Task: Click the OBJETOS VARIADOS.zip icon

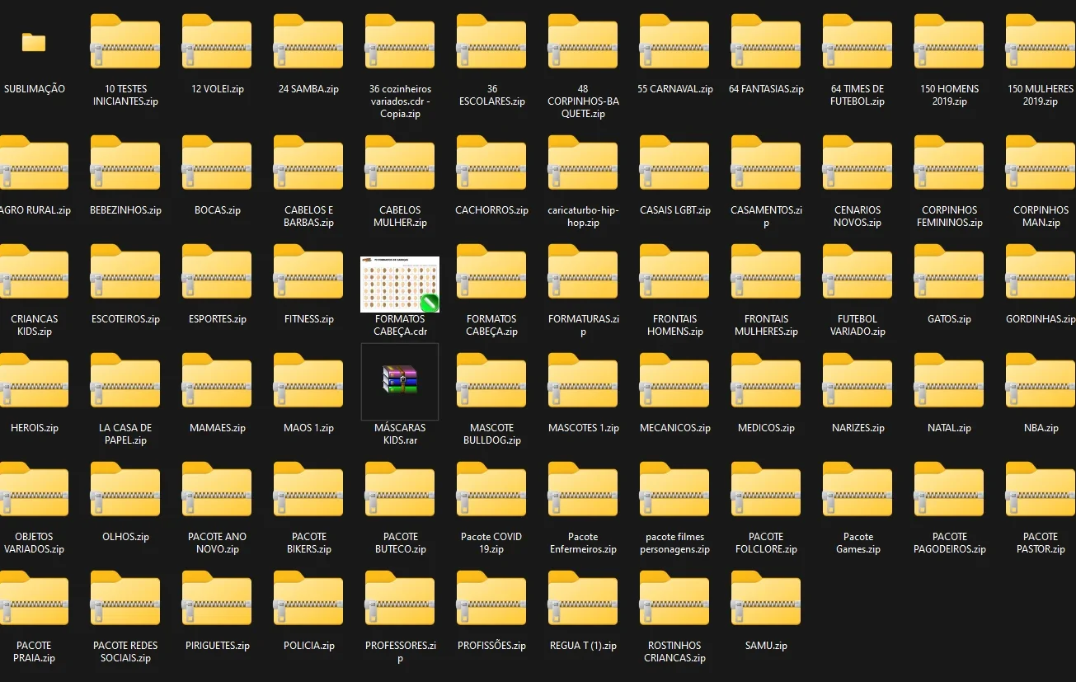Action: (34, 489)
